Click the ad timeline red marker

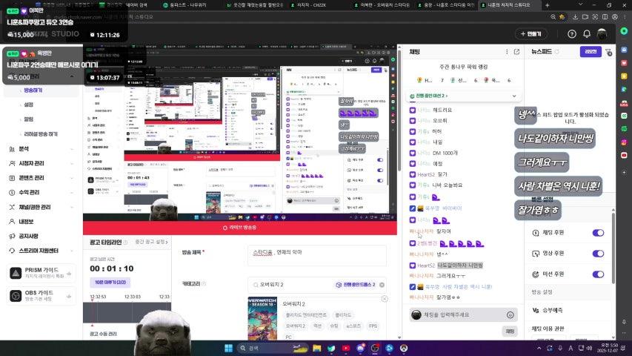[x=93, y=311]
